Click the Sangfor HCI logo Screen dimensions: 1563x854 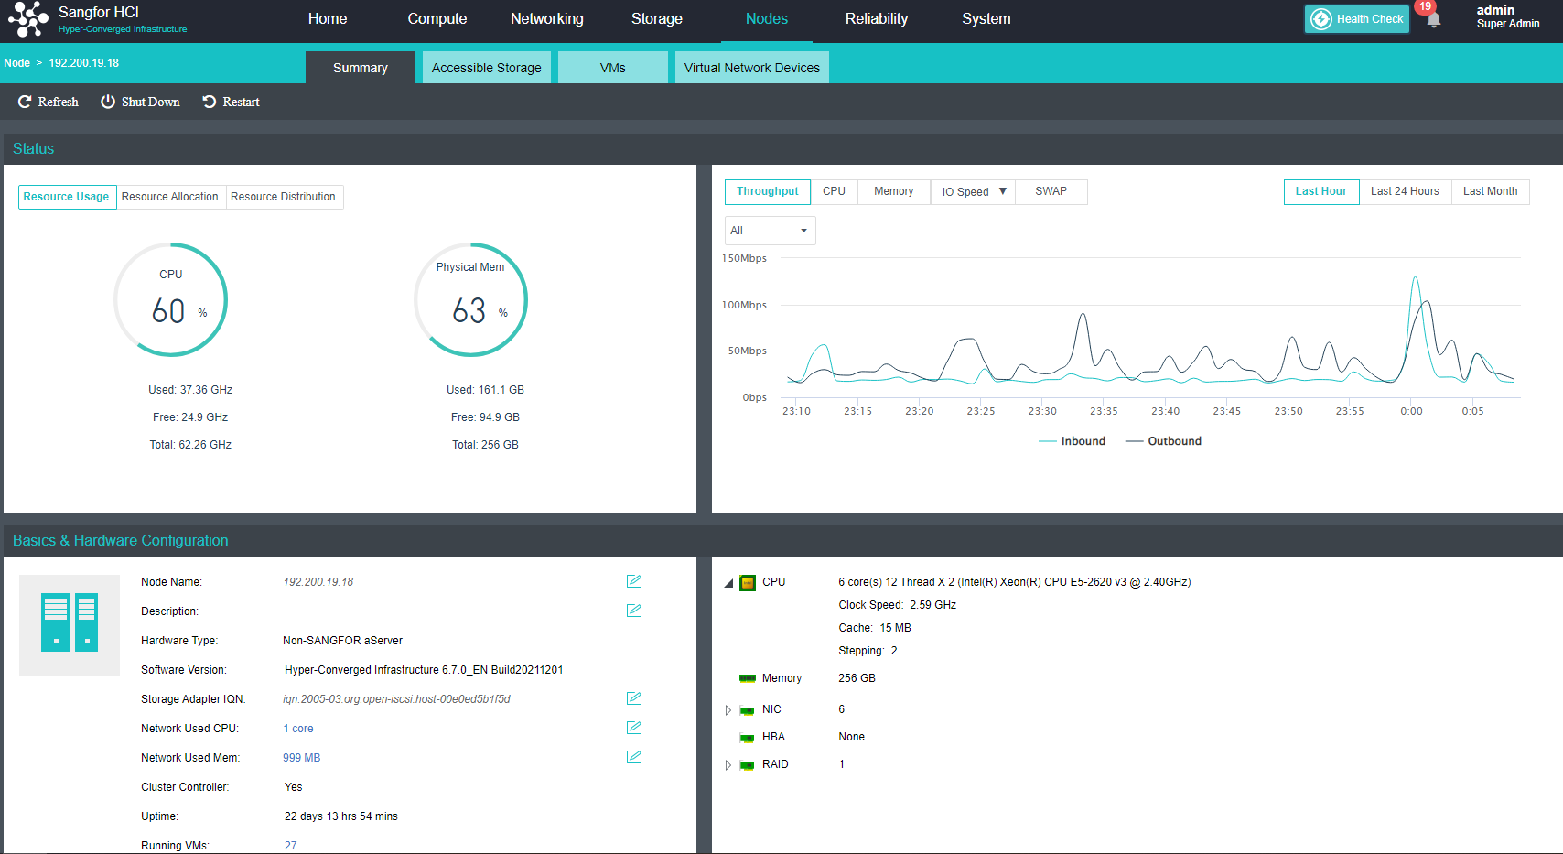tap(27, 19)
